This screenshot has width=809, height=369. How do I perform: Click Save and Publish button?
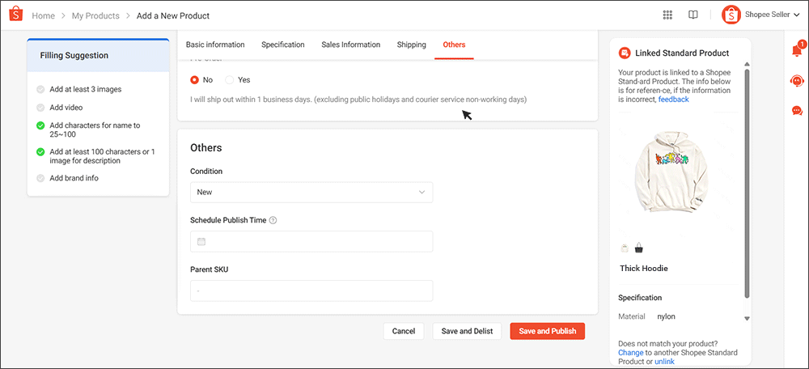click(548, 331)
